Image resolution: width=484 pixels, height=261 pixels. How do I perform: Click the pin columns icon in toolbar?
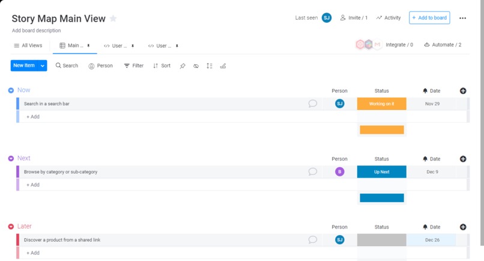pyautogui.click(x=183, y=66)
